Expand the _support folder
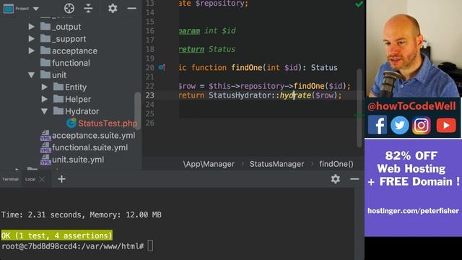The image size is (462, 260). tap(32, 38)
